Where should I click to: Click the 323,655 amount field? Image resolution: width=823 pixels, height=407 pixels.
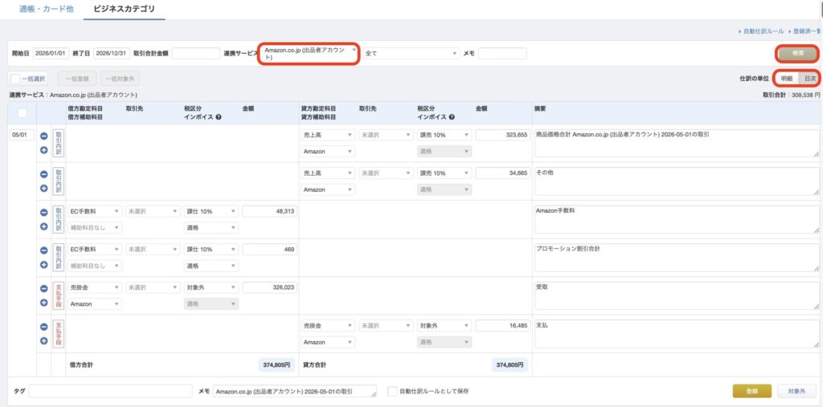(503, 136)
